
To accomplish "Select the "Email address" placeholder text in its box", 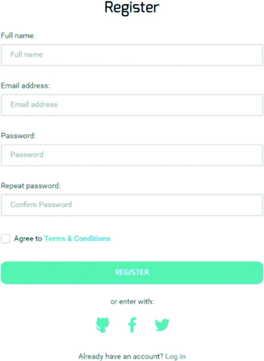I will pyautogui.click(x=34, y=104).
